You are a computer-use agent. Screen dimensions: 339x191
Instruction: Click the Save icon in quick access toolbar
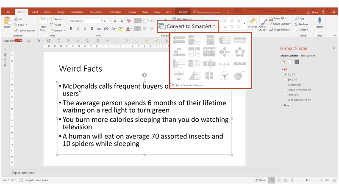[29, 40]
